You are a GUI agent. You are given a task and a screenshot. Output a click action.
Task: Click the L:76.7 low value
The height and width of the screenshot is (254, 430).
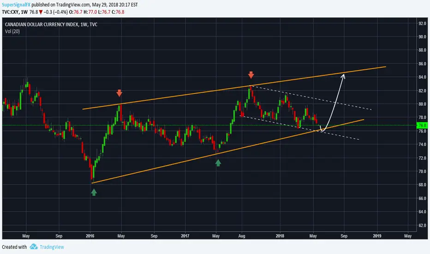click(104, 12)
